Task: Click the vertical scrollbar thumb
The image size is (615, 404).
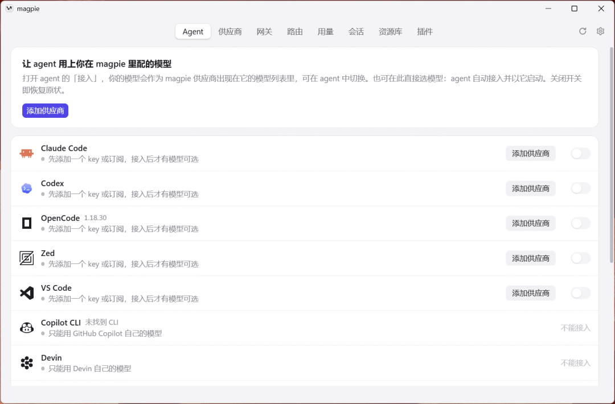Action: (612, 155)
